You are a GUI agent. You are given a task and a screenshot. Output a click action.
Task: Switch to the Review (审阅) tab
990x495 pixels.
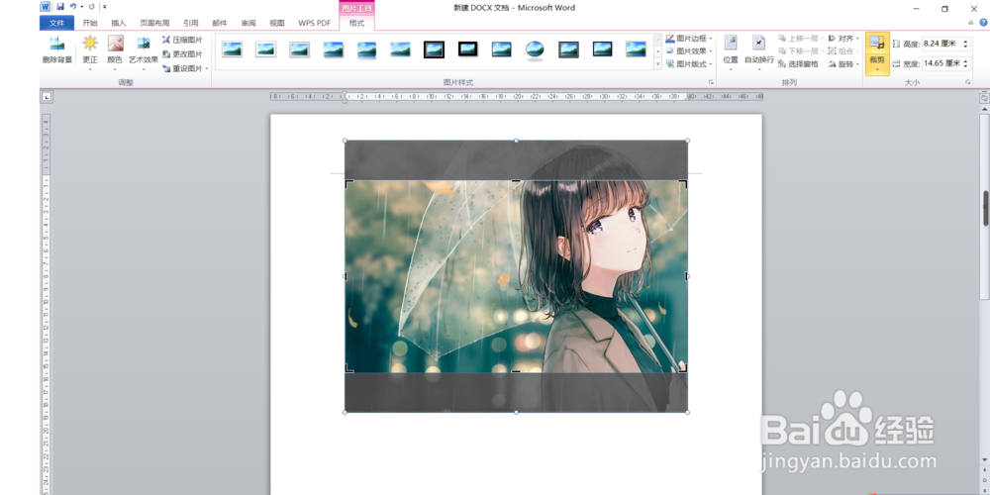248,23
